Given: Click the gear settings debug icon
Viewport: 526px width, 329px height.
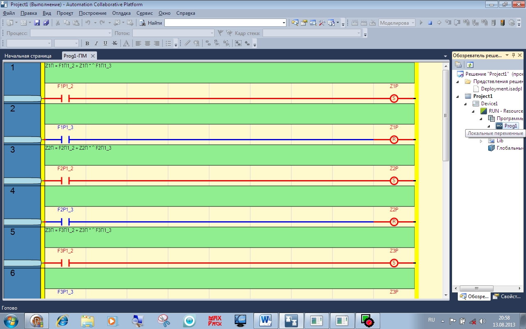Looking at the screenshot, I should click(511, 23).
